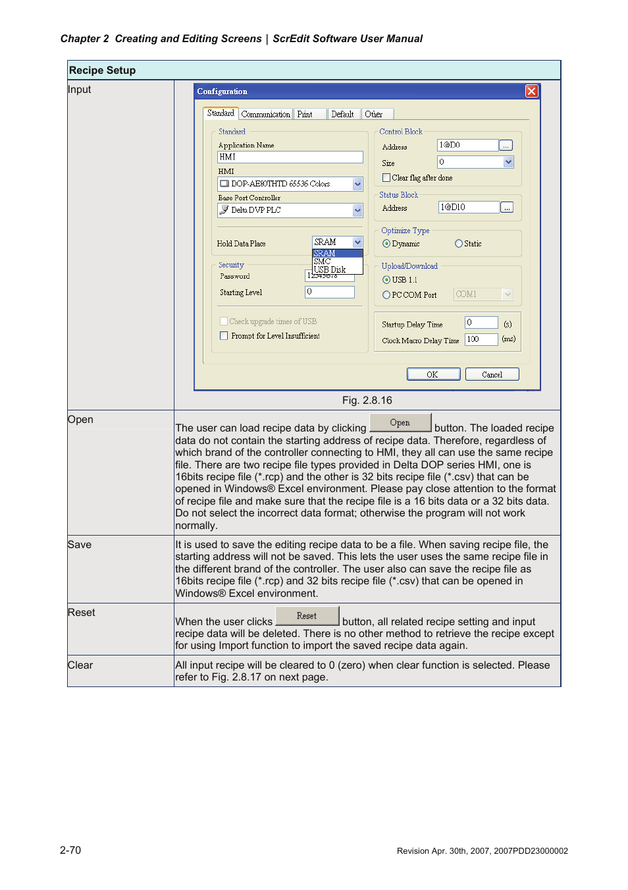The height and width of the screenshot is (890, 628).
Task: Choose USB Disk from the dropdown list
Action: click(337, 269)
